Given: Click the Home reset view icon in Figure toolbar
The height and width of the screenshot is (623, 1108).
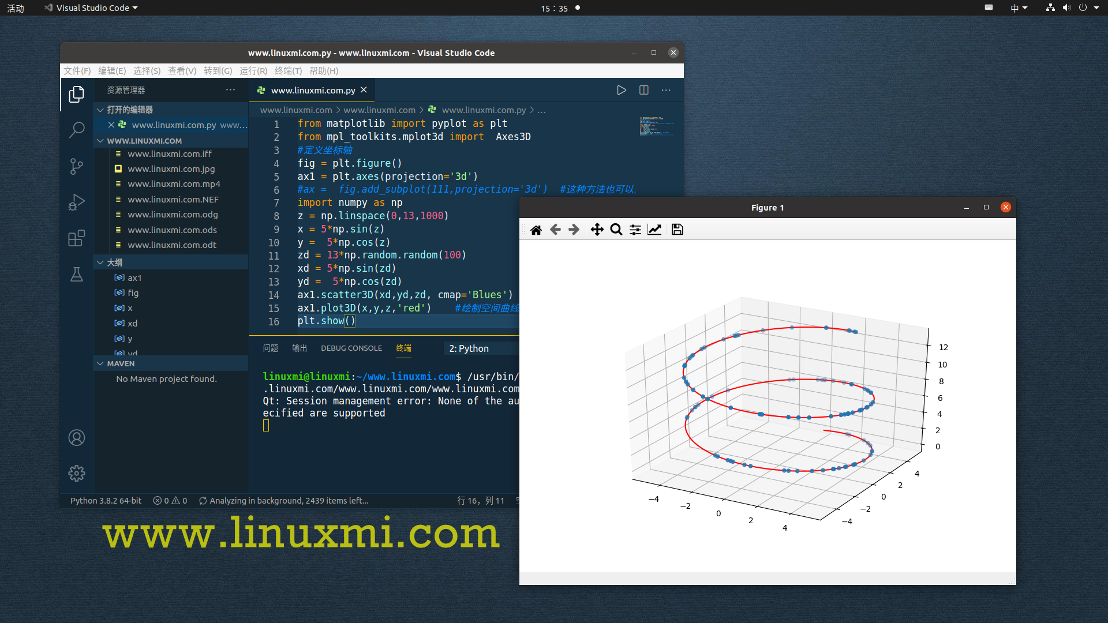Looking at the screenshot, I should (x=536, y=230).
